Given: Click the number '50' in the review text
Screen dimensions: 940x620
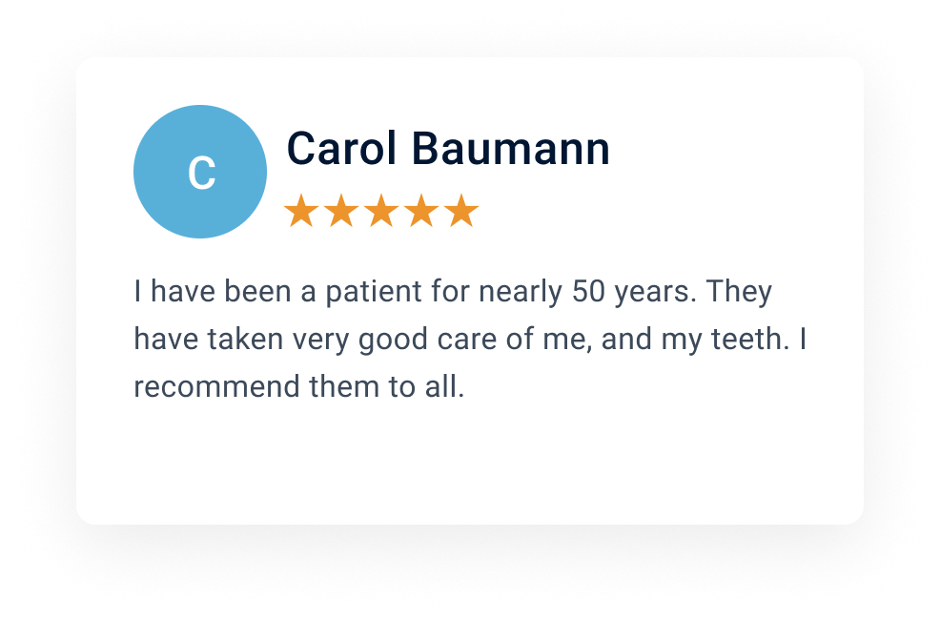Looking at the screenshot, I should (589, 292).
